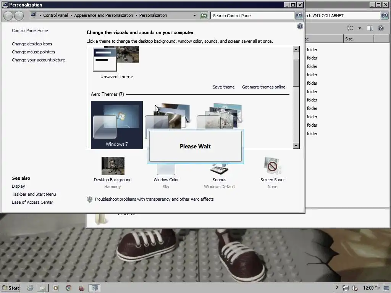Click the shield icon beside Troubleshoot link
Image resolution: width=391 pixels, height=293 pixels.
89,199
